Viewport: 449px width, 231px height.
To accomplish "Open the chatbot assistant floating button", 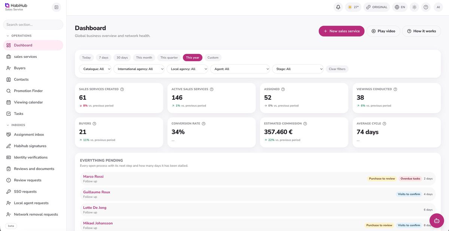I will (437, 221).
